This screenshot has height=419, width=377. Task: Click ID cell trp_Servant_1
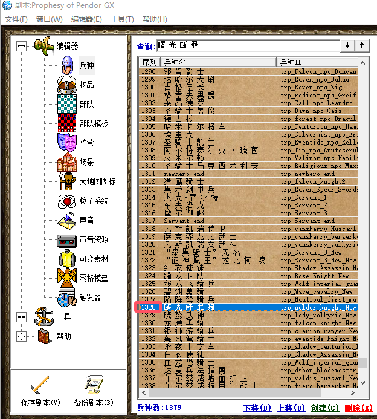pos(317,197)
